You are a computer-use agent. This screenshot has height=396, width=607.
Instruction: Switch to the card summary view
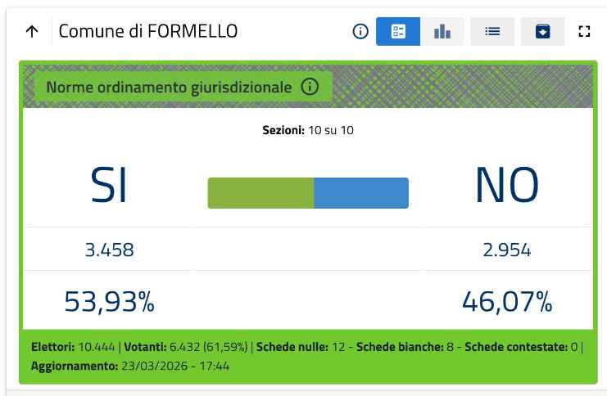(x=398, y=32)
